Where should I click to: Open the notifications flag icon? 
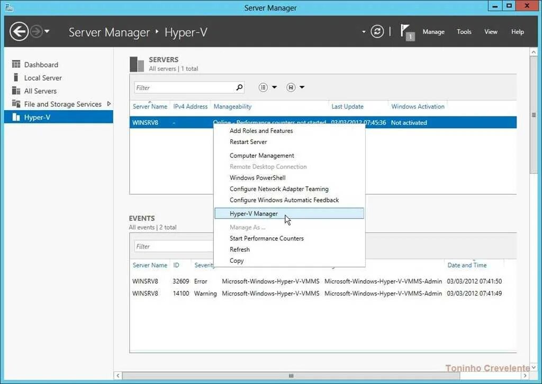(x=407, y=32)
